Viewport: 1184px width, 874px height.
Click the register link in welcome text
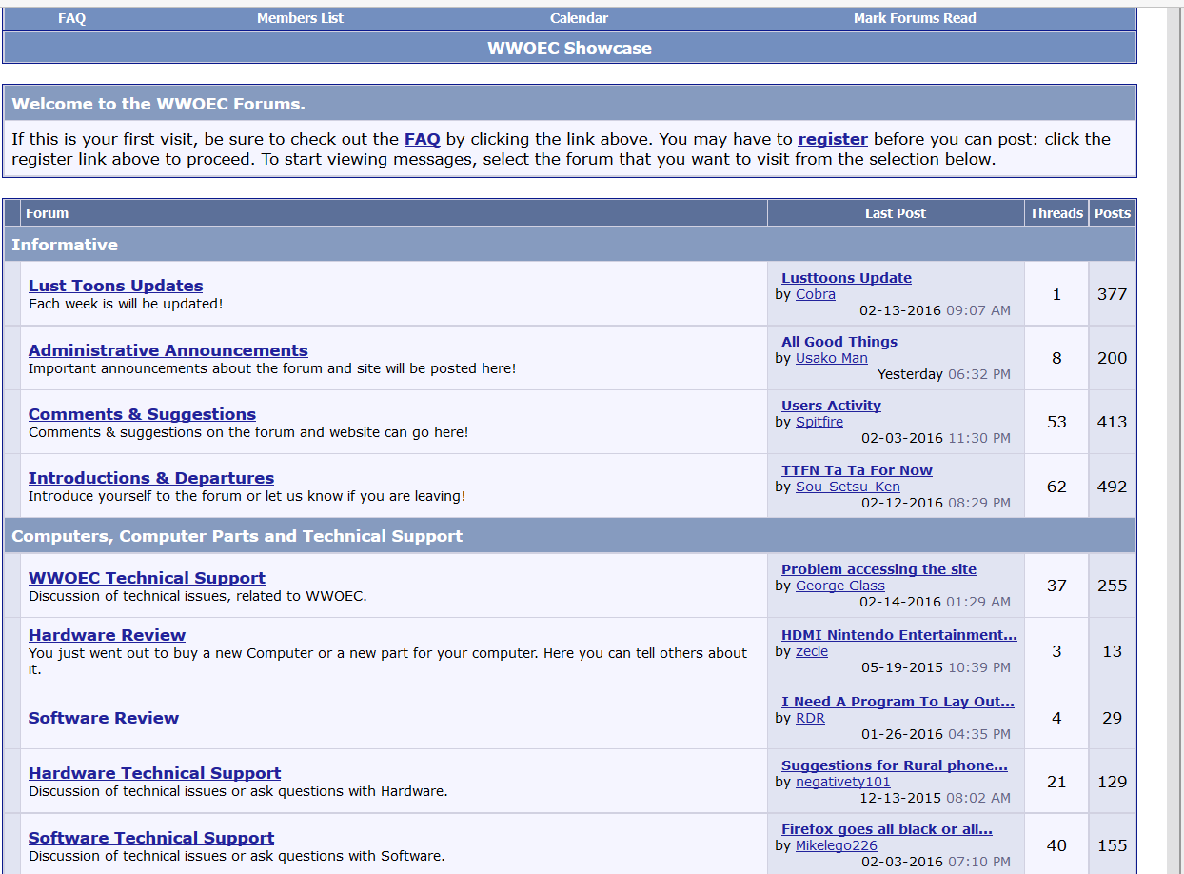(x=833, y=139)
